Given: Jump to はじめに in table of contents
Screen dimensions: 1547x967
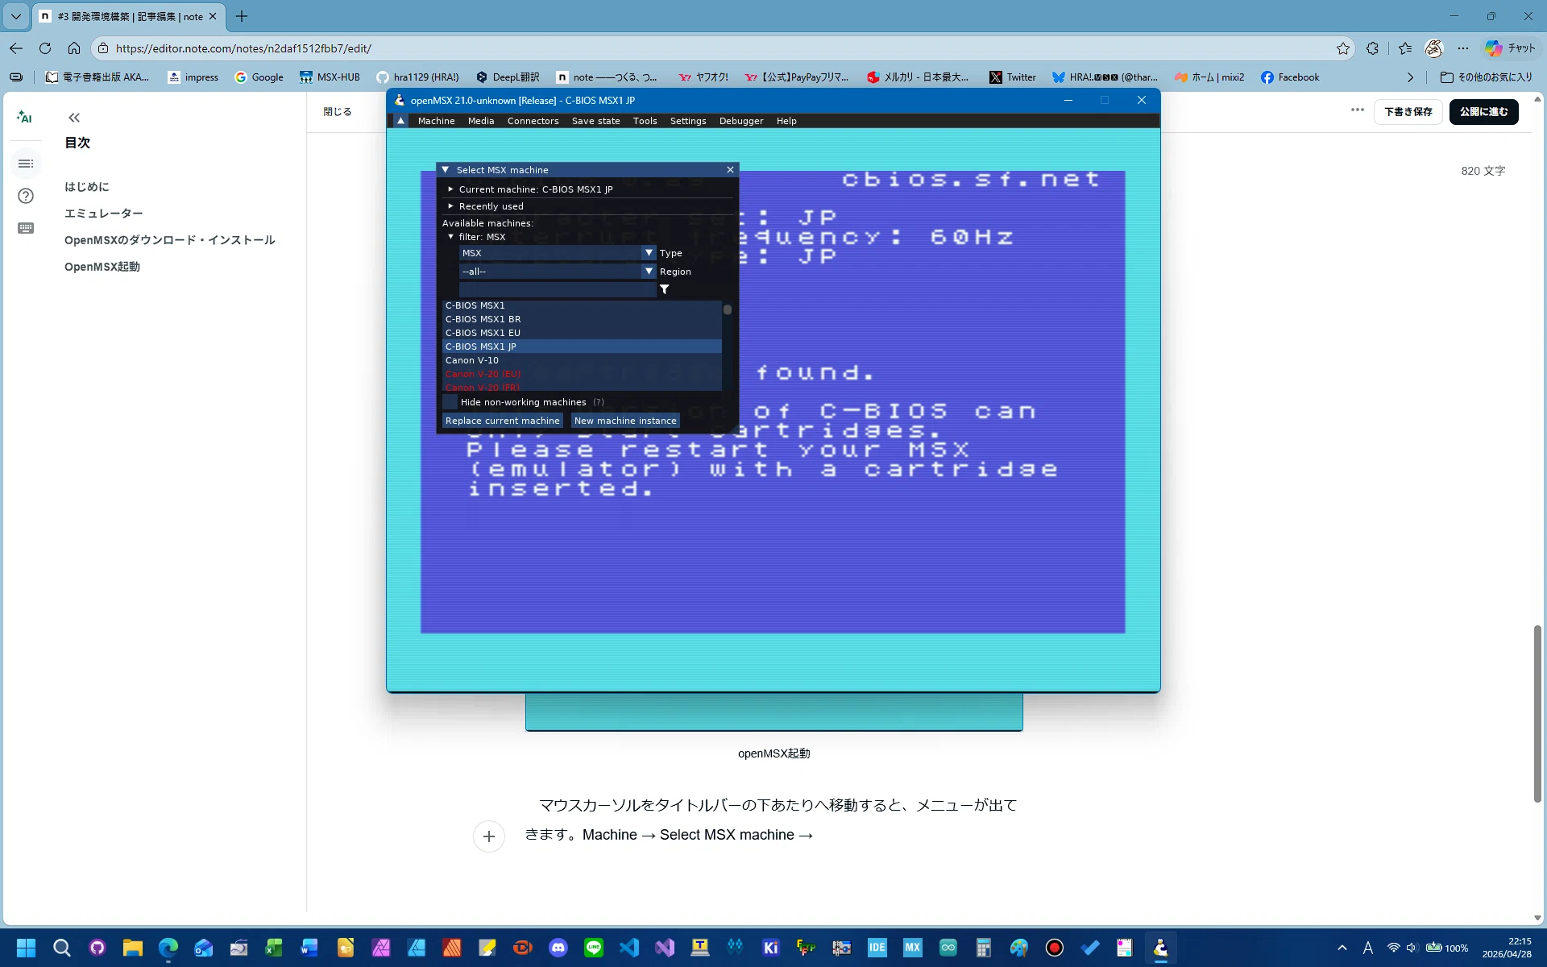Looking at the screenshot, I should click(87, 187).
